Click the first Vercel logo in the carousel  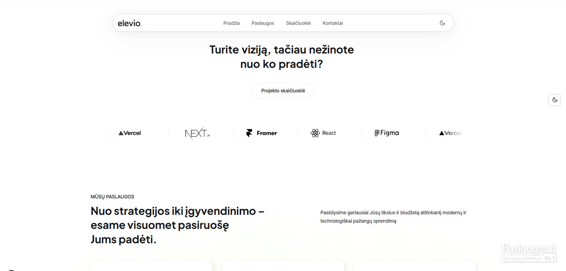pos(130,133)
